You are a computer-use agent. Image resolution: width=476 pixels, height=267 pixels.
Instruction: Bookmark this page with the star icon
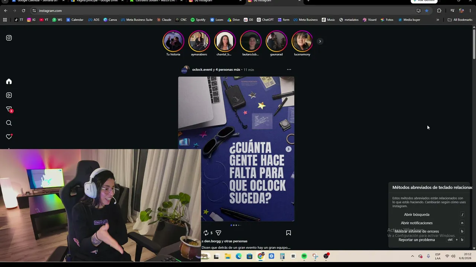[x=427, y=11]
